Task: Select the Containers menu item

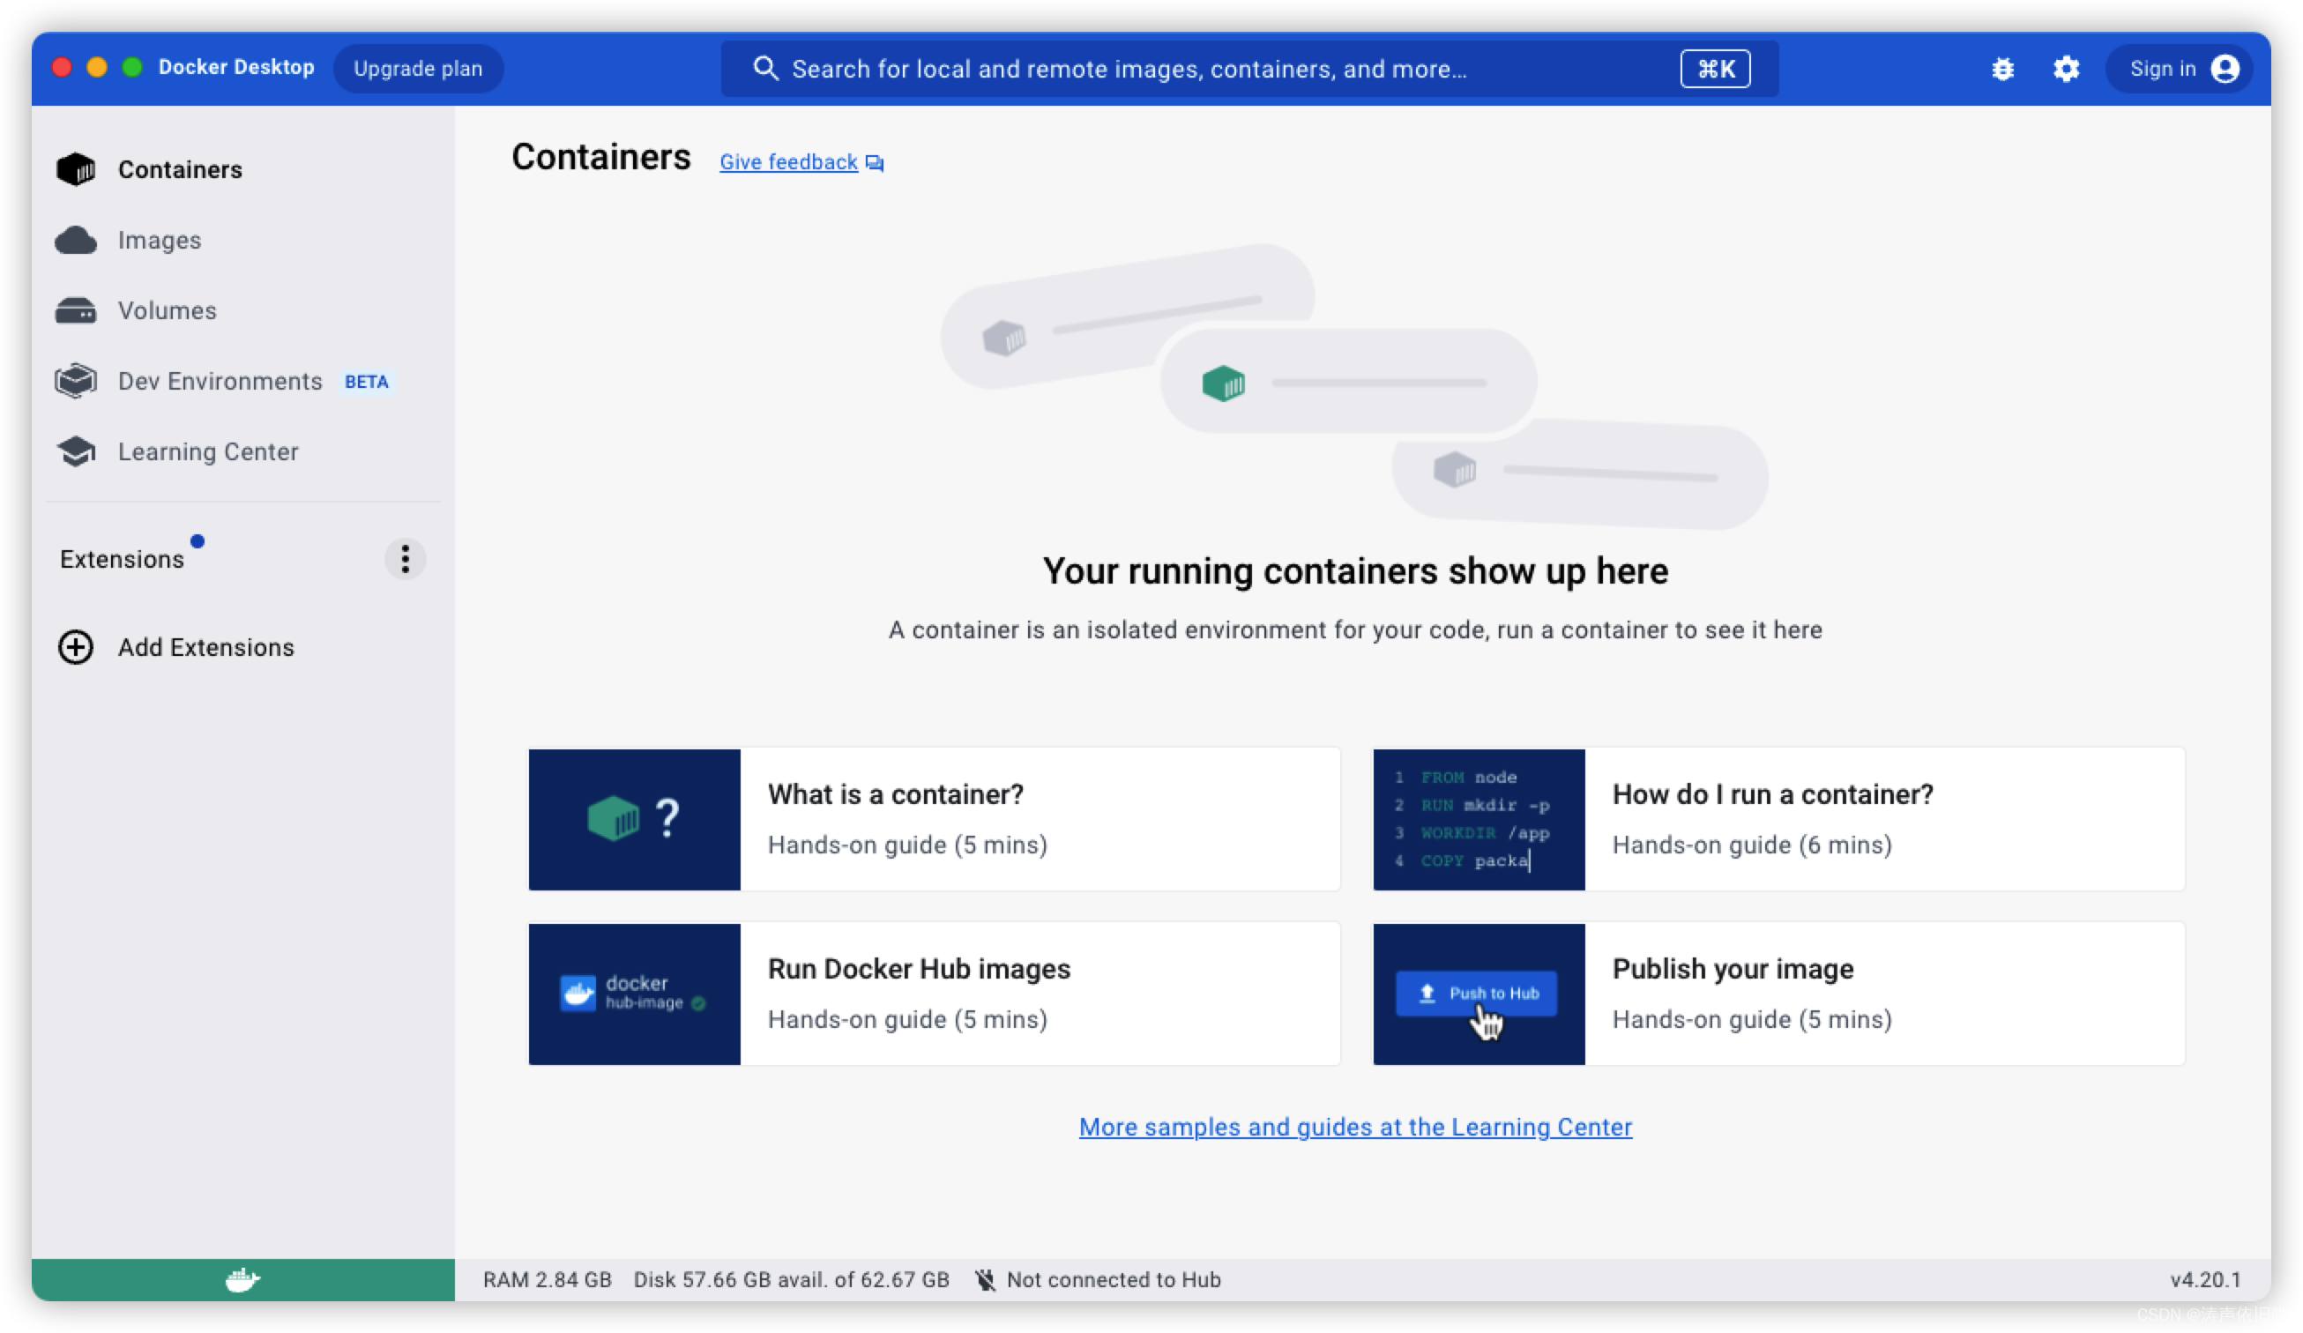Action: (x=181, y=168)
